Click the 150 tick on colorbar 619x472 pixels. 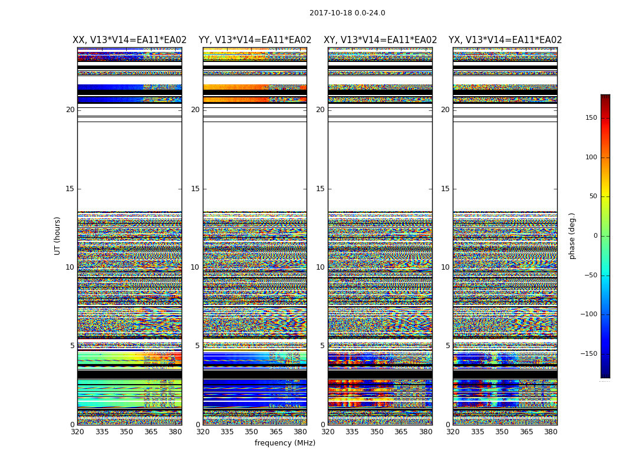591,117
